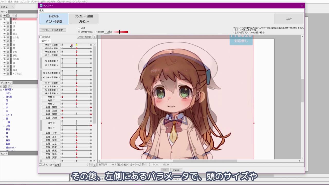Click the 拡大 zoom button
This screenshot has height=185, width=329.
click(120, 164)
